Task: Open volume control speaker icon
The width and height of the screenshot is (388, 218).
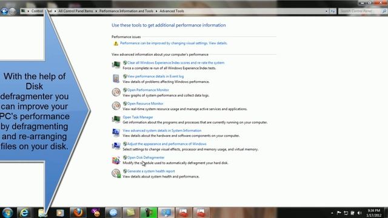Action: (x=360, y=213)
